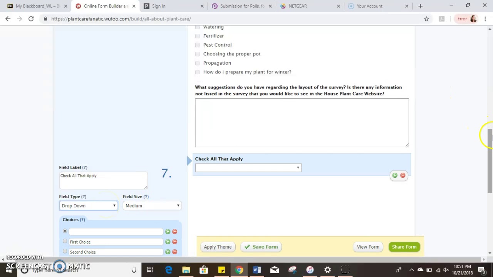
Task: Add a choice after Second Choice
Action: (168, 252)
